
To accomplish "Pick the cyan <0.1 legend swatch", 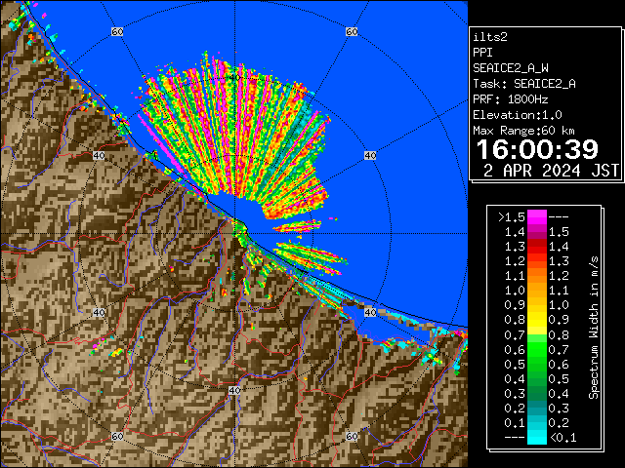I will click(x=537, y=438).
